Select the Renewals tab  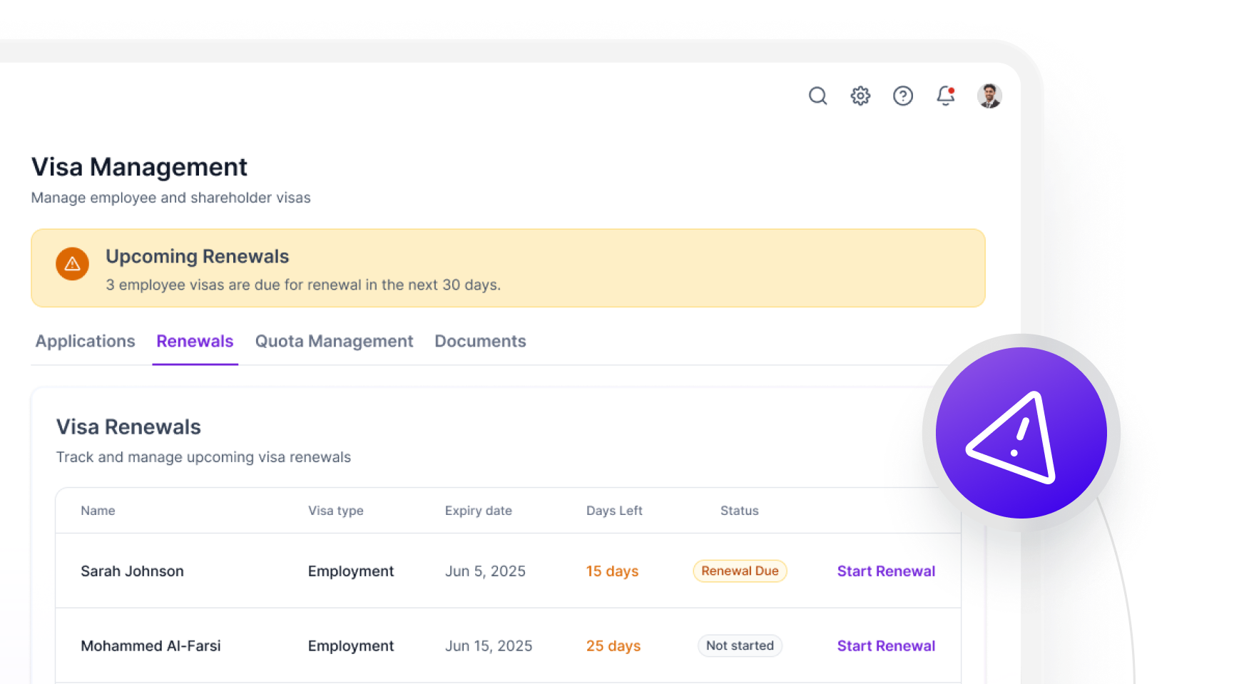(x=195, y=342)
